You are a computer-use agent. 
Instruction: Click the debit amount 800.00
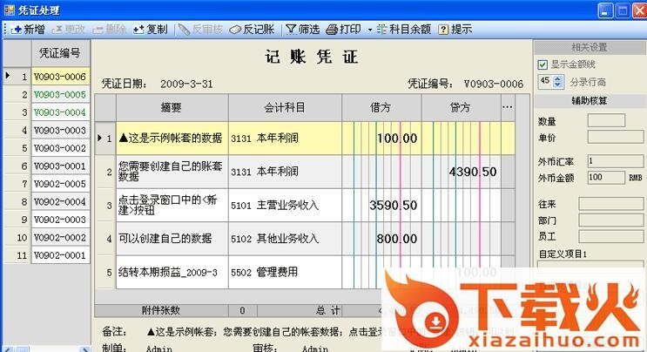pos(396,239)
